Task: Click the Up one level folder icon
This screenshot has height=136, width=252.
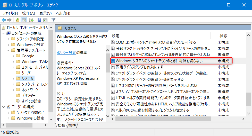Action: 18,20
